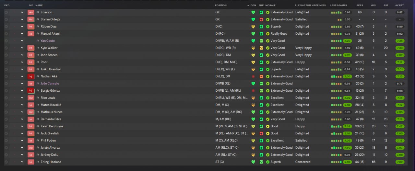Tick the pick checkbox for Ederson
The image size is (415, 171).
tap(6, 12)
